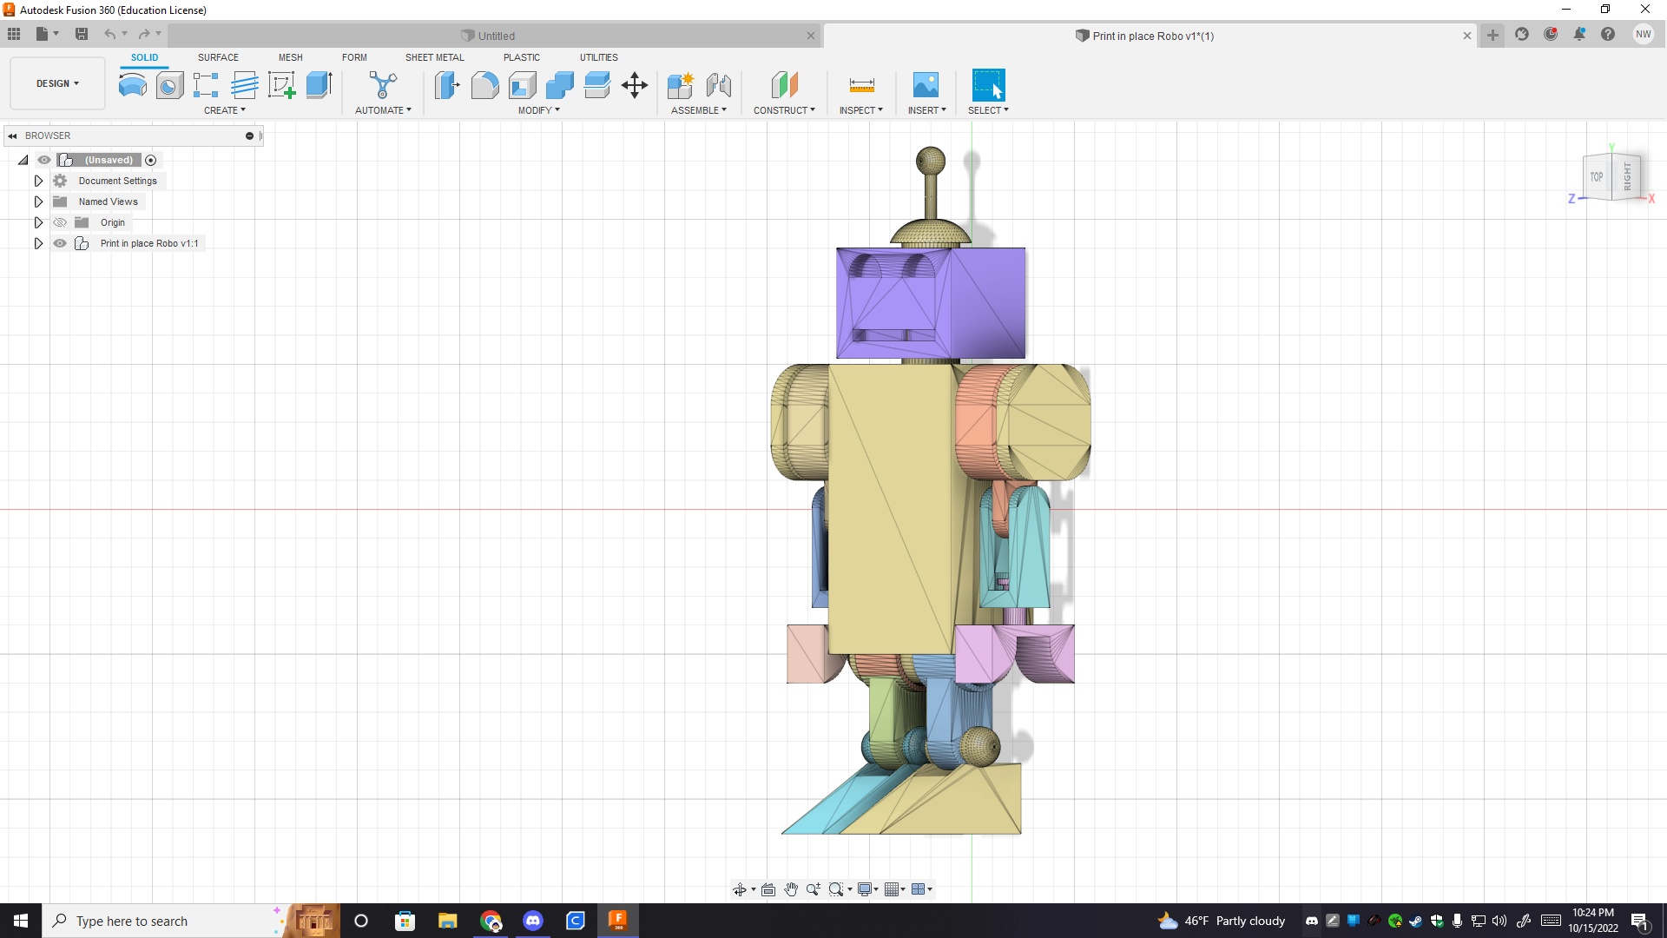Expand the Print in place Robo v1:1 node
The height and width of the screenshot is (938, 1667).
click(38, 243)
